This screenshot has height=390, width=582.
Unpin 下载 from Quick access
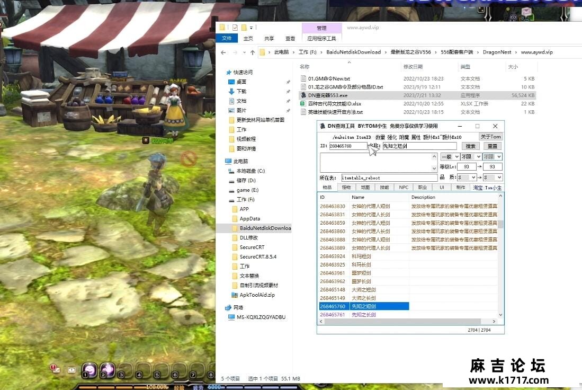288,91
